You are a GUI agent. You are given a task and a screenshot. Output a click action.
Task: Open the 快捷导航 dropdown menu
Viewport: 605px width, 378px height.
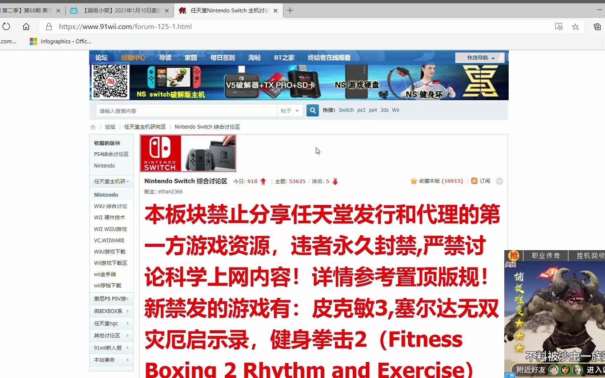[x=480, y=58]
